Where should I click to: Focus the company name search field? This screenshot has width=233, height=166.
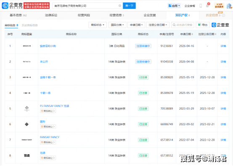87,5
